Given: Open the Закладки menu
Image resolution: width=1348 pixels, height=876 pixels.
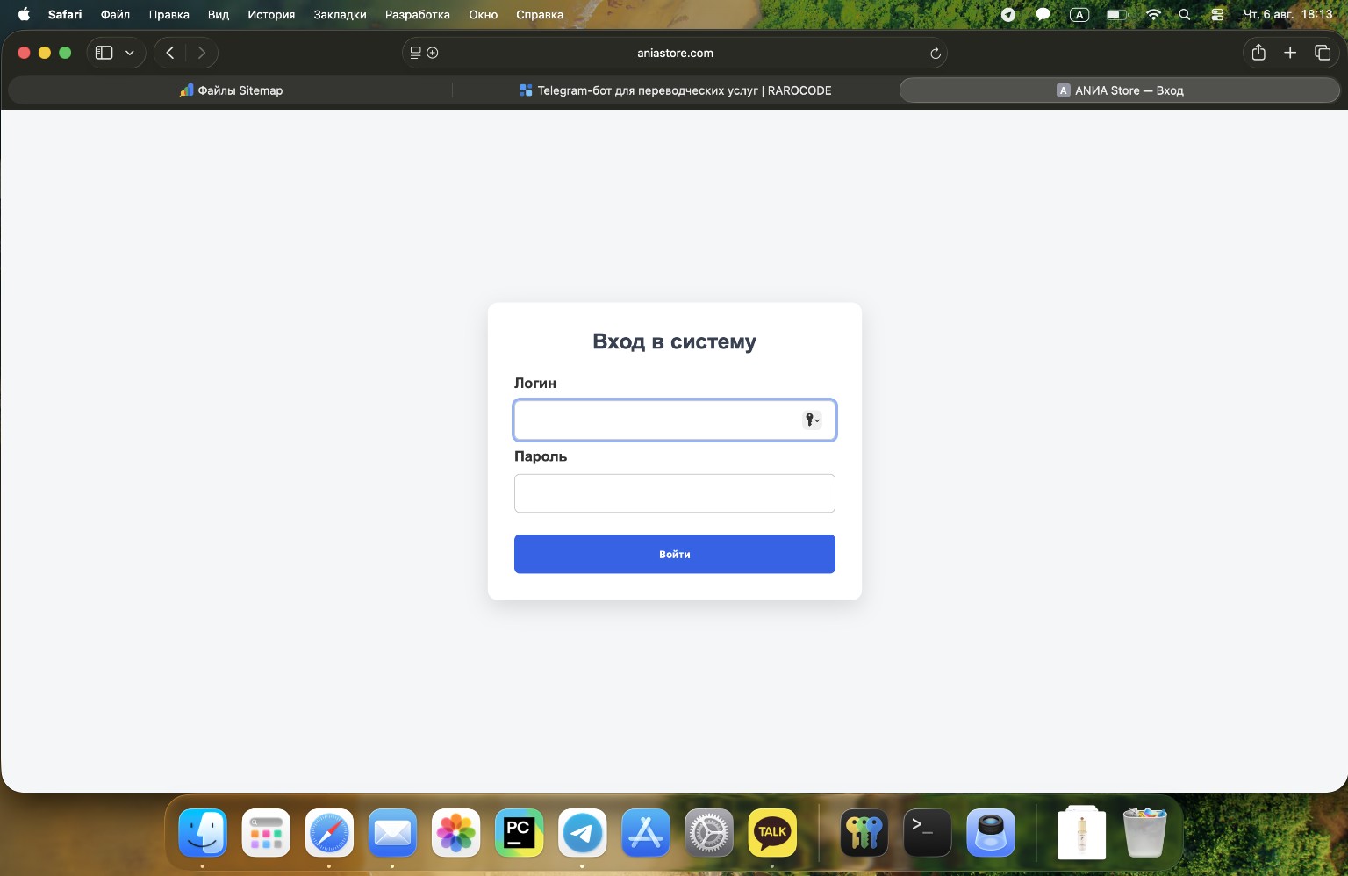Looking at the screenshot, I should point(340,14).
